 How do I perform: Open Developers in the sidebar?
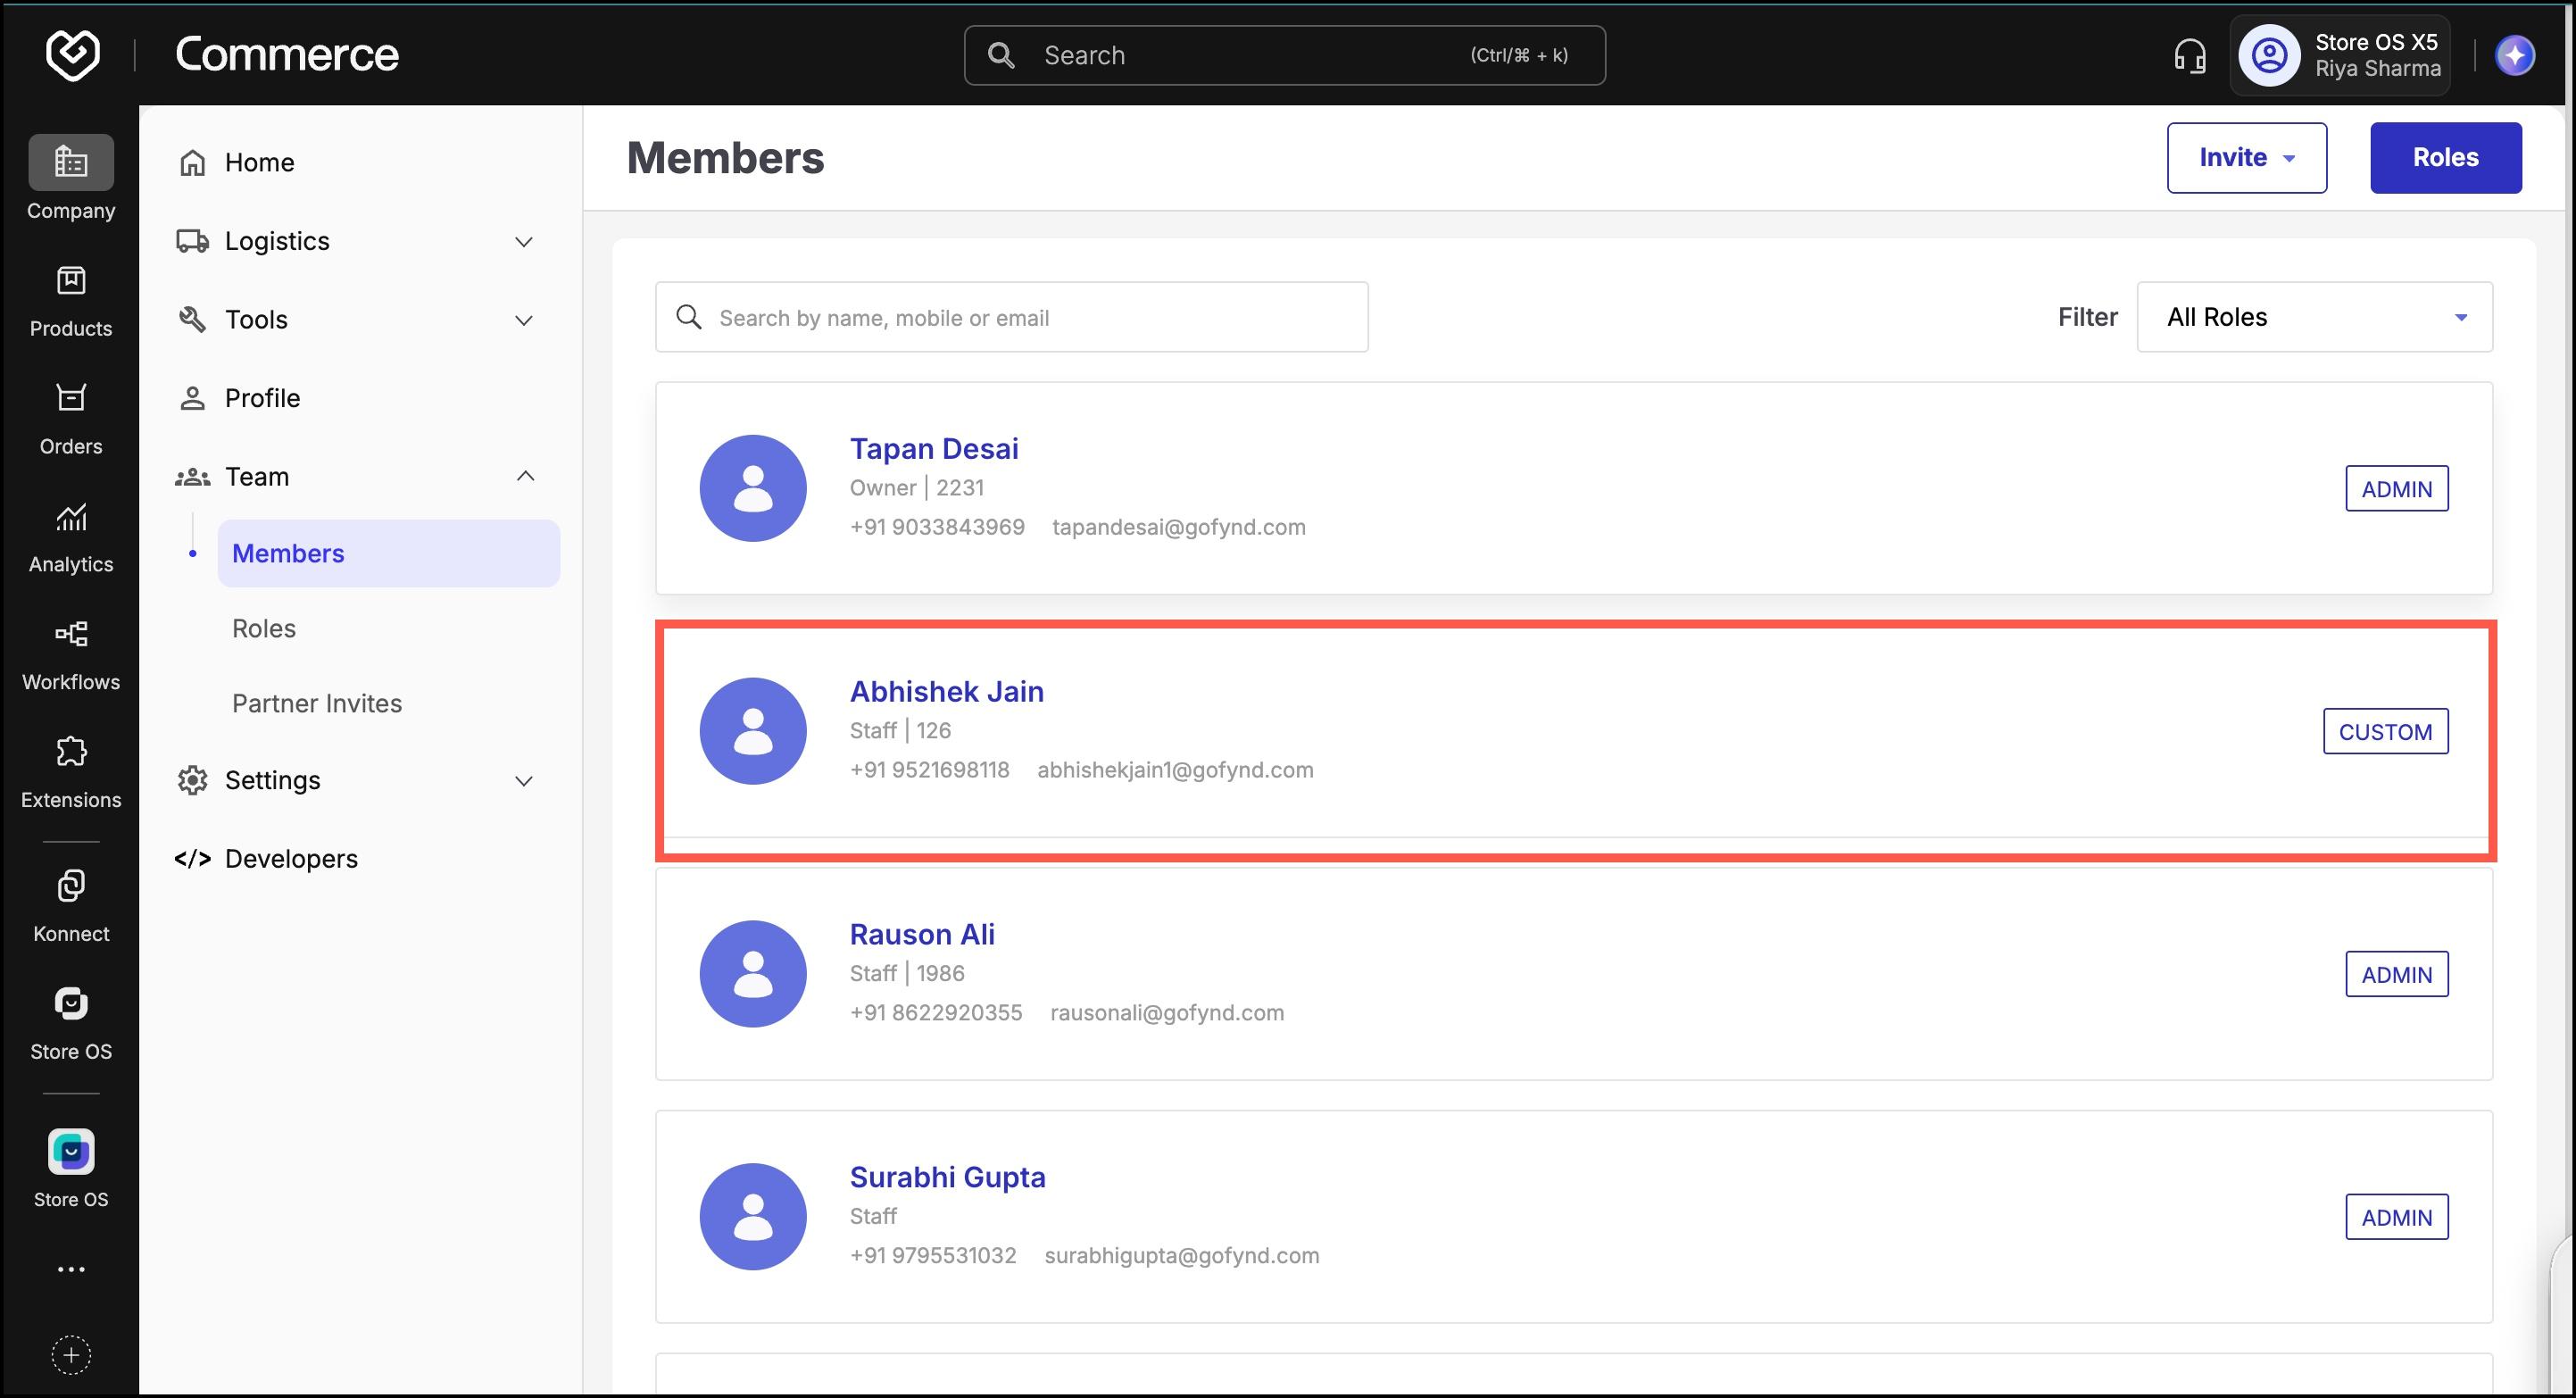coord(291,858)
